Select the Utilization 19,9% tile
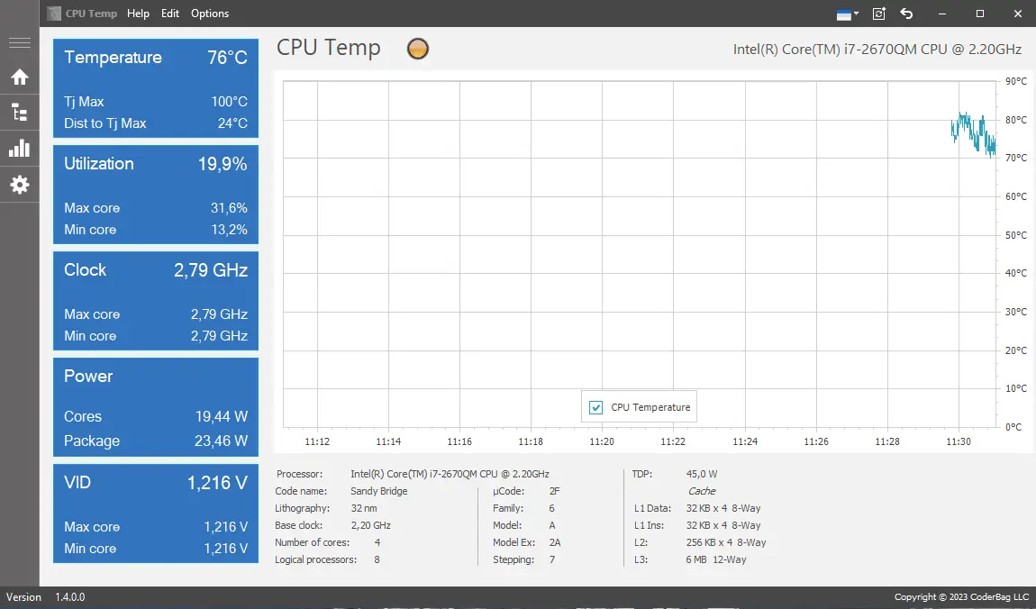 (155, 195)
